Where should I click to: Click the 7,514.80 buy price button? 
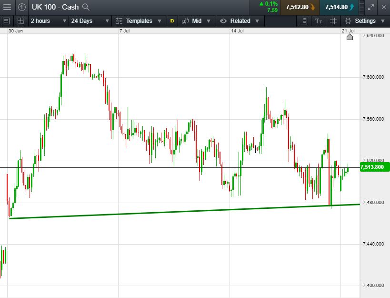coord(340,7)
